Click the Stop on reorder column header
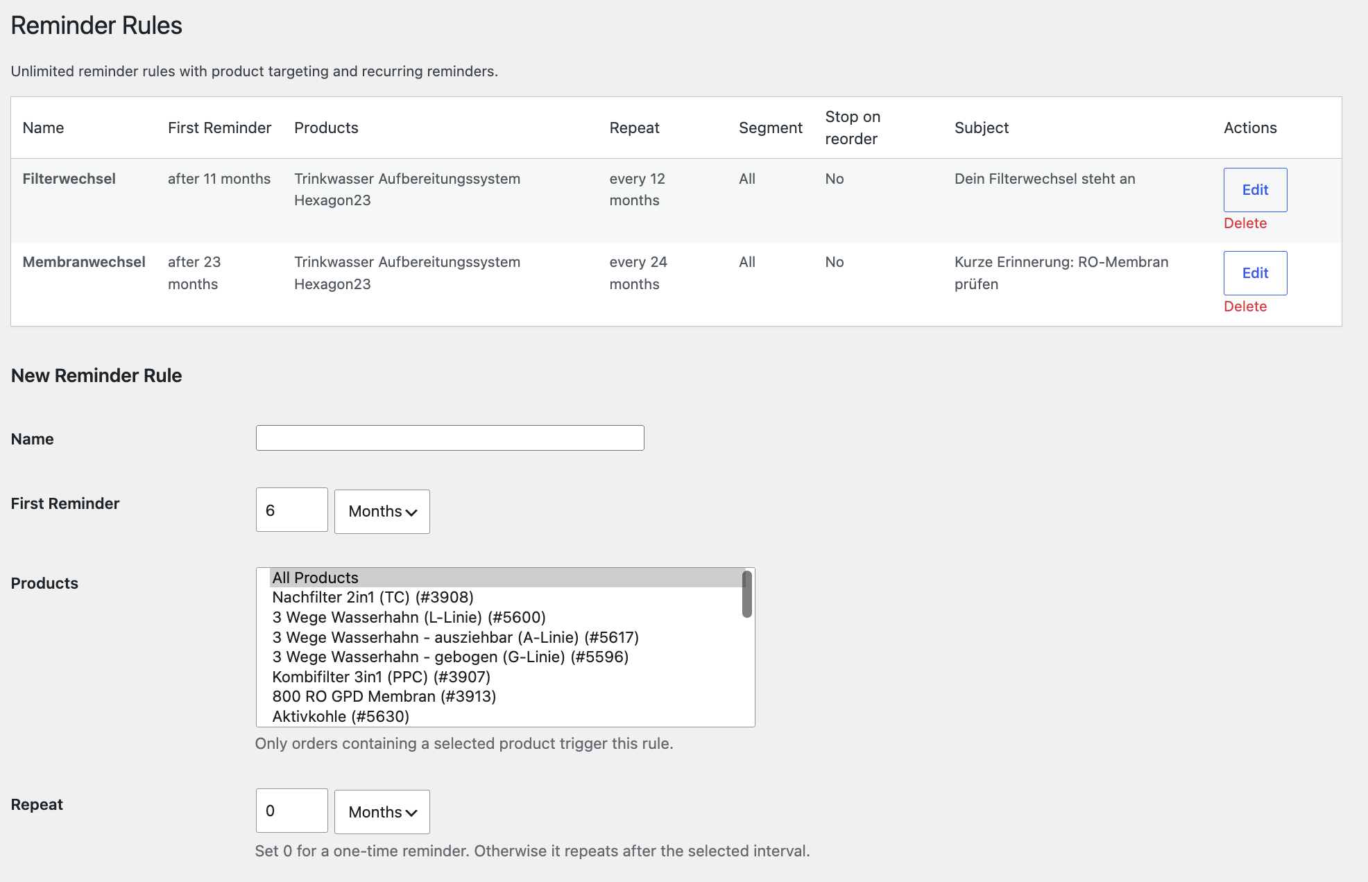Image resolution: width=1368 pixels, height=882 pixels. [853, 128]
